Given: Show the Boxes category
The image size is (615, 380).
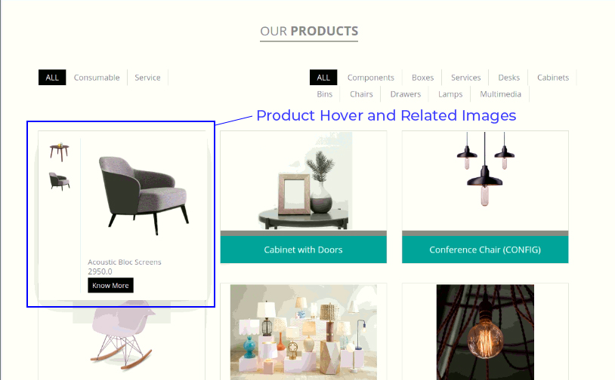Looking at the screenshot, I should pos(423,78).
